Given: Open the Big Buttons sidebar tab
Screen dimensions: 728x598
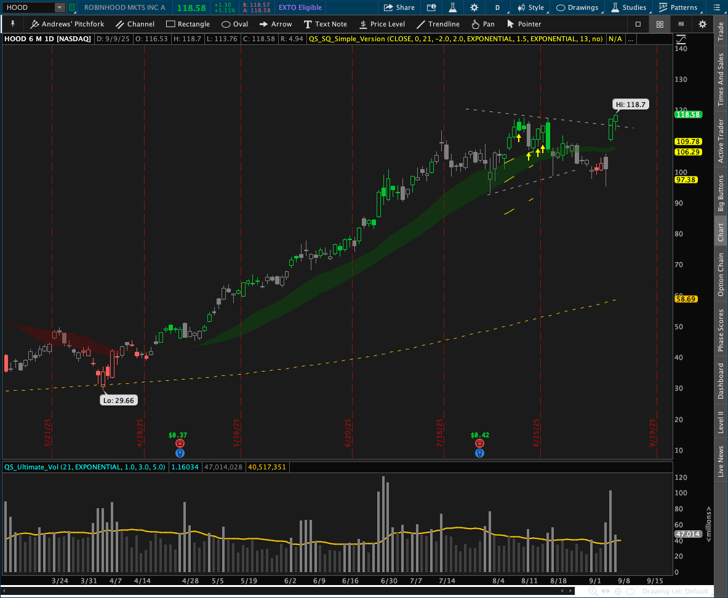Looking at the screenshot, I should 721,193.
